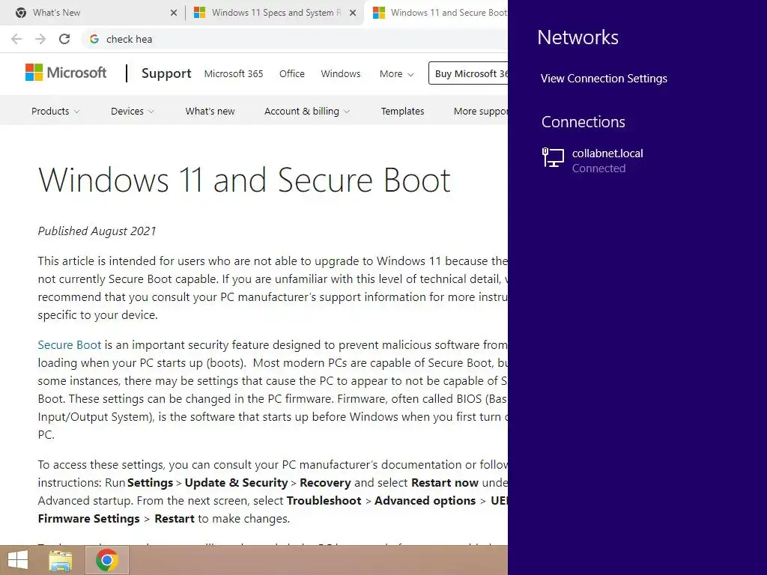767x575 pixels.
Task: Click the Chrome taskbar icon
Action: (107, 560)
